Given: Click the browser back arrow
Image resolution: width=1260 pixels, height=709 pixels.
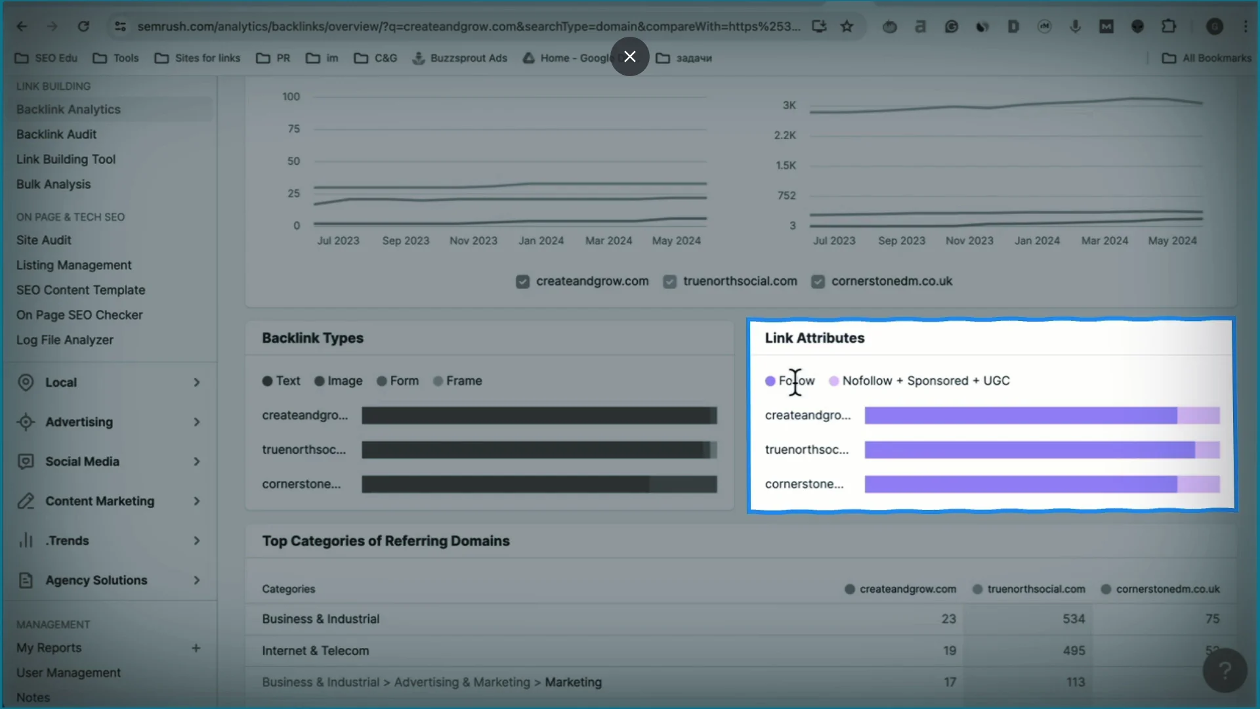Looking at the screenshot, I should 22,26.
